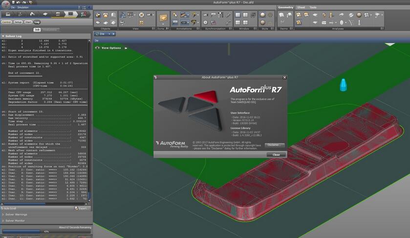Click the Export button under solver log

tap(82, 208)
